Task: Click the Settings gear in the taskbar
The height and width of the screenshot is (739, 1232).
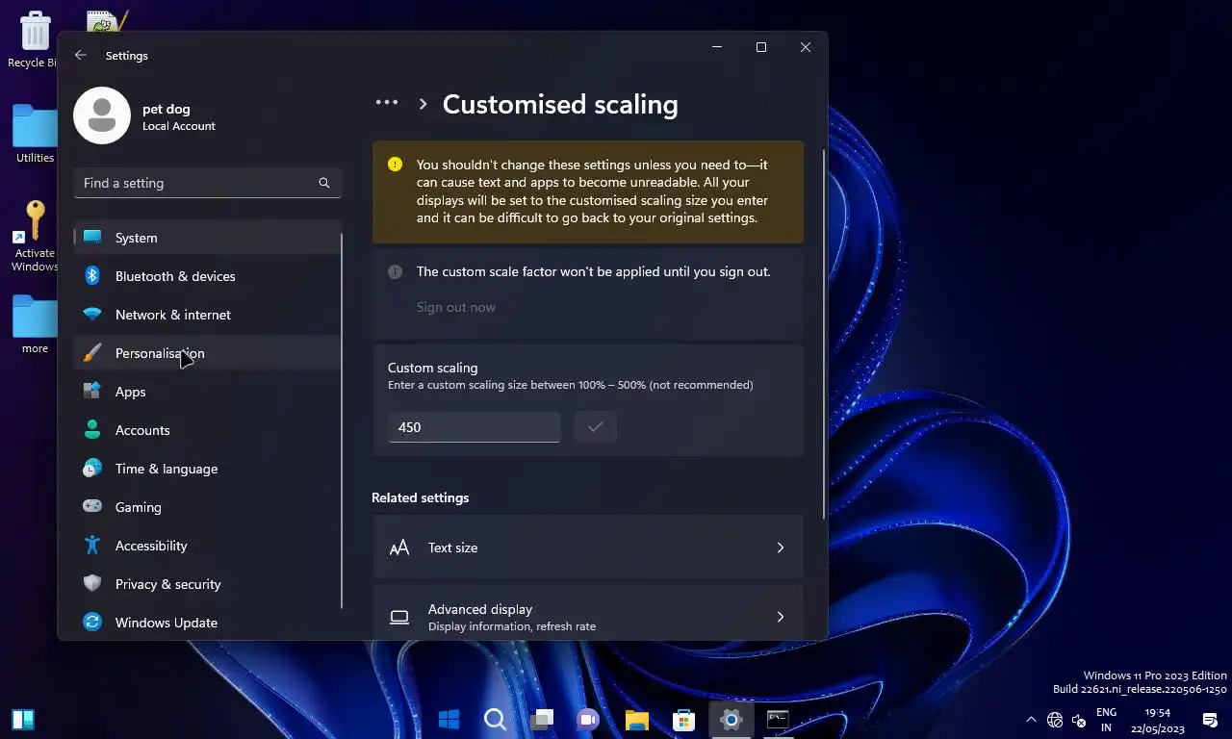Action: pos(731,719)
